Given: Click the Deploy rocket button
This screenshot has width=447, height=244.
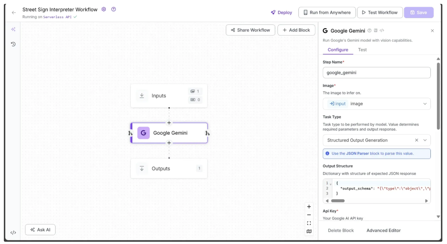Looking at the screenshot, I should [x=281, y=12].
